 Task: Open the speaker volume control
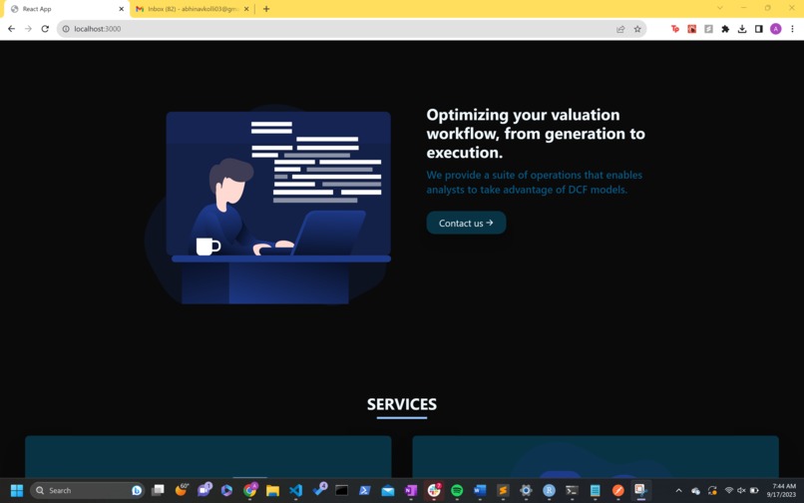tap(741, 490)
